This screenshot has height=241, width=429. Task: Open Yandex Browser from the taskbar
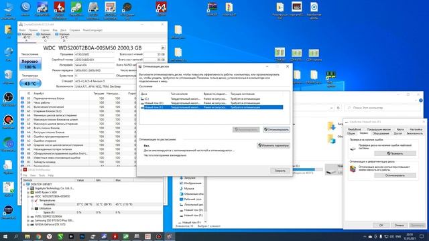click(x=49, y=236)
